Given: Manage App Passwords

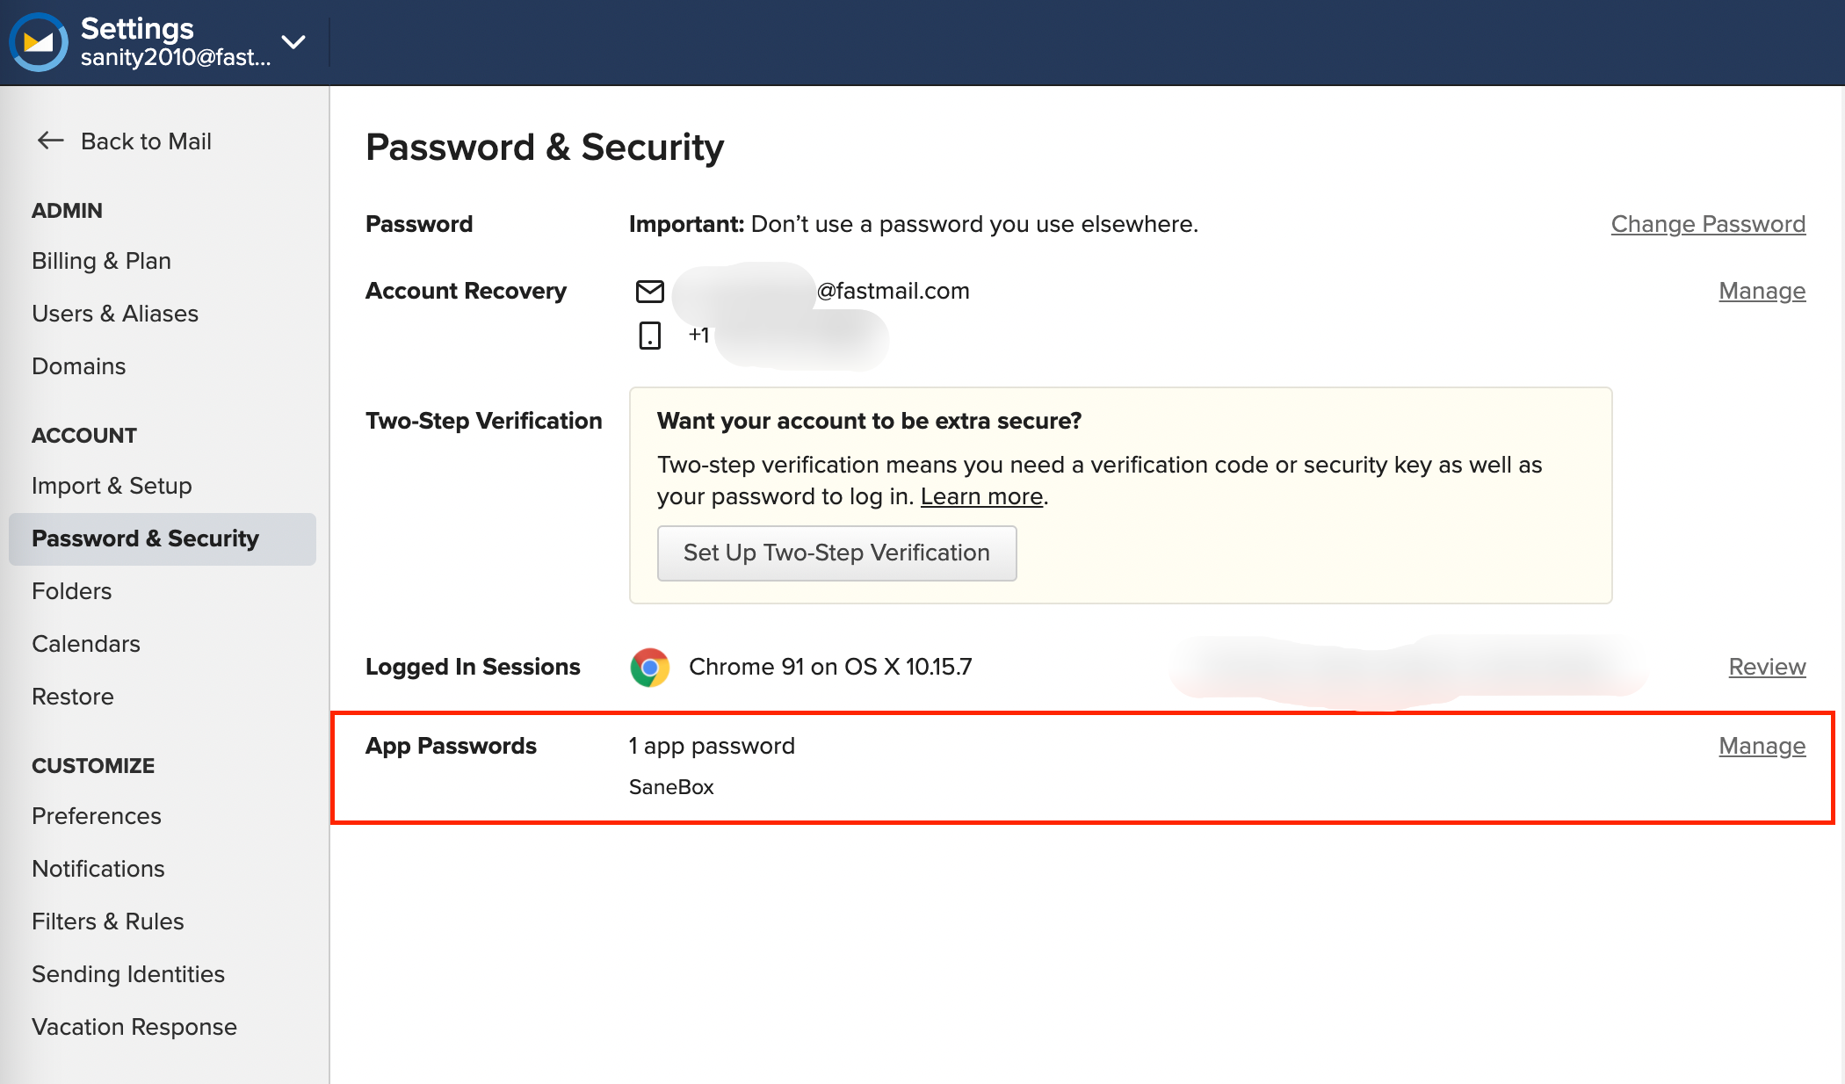Looking at the screenshot, I should [x=1762, y=746].
